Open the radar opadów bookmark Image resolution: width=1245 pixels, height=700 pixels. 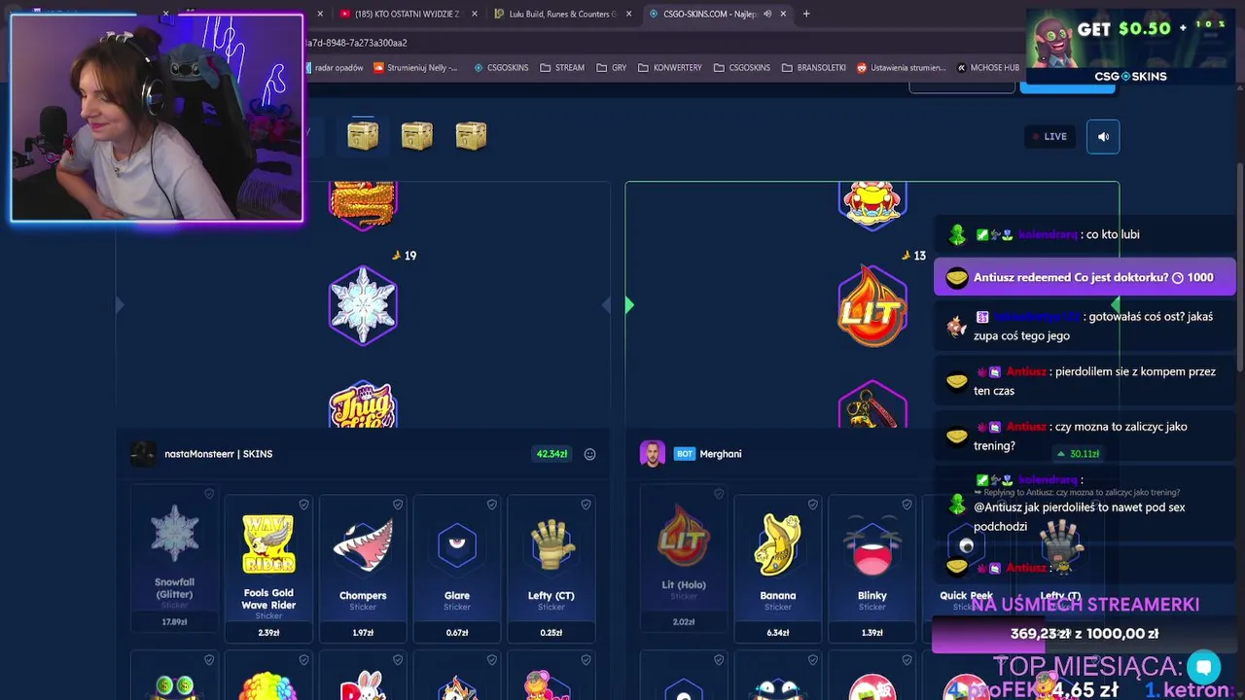pos(336,68)
